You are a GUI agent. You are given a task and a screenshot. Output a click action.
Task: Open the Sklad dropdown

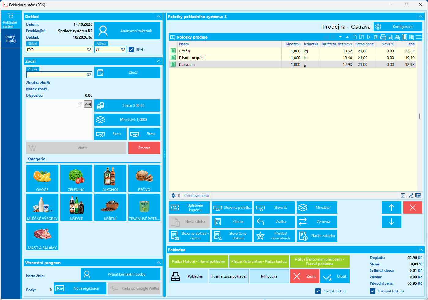tap(89, 50)
